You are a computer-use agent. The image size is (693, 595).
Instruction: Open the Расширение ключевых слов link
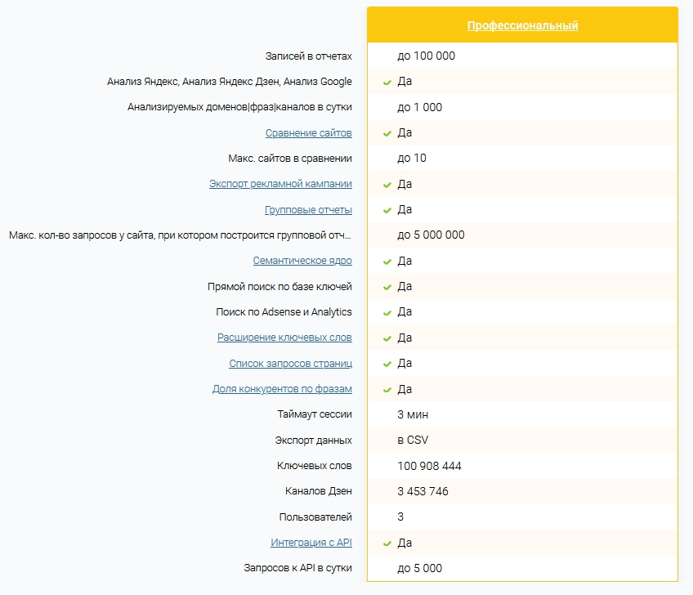pyautogui.click(x=284, y=338)
